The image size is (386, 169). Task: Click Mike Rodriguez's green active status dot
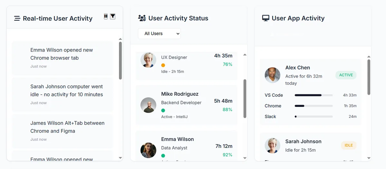click(x=163, y=110)
